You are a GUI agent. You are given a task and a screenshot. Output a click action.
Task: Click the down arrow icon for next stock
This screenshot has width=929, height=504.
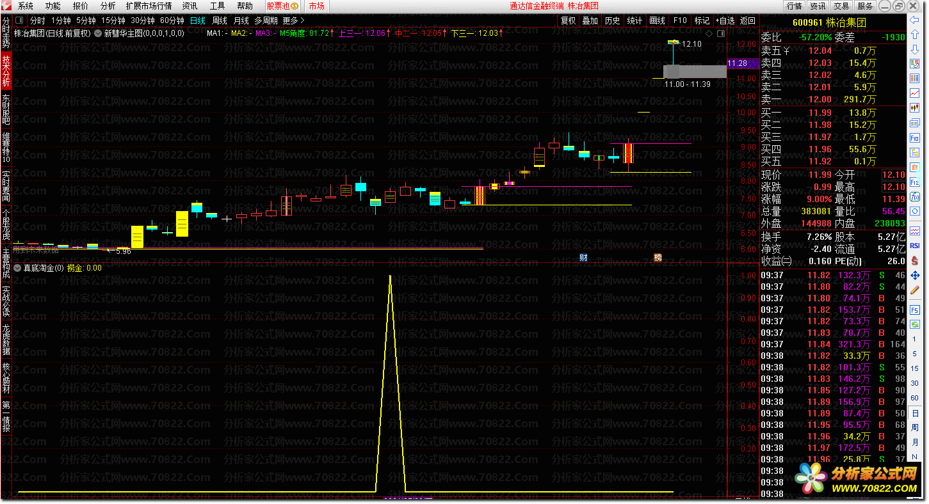coord(915,49)
